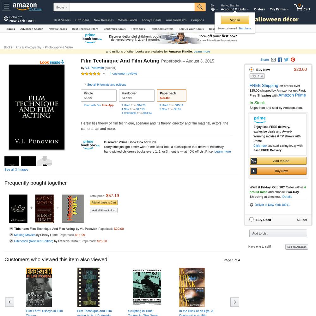Open the Qty quantity dropdown
The width and height of the screenshot is (316, 316).
(x=257, y=76)
